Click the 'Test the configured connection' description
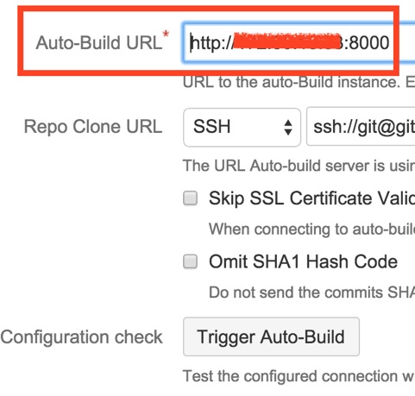This screenshot has height=396, width=415. click(x=299, y=376)
